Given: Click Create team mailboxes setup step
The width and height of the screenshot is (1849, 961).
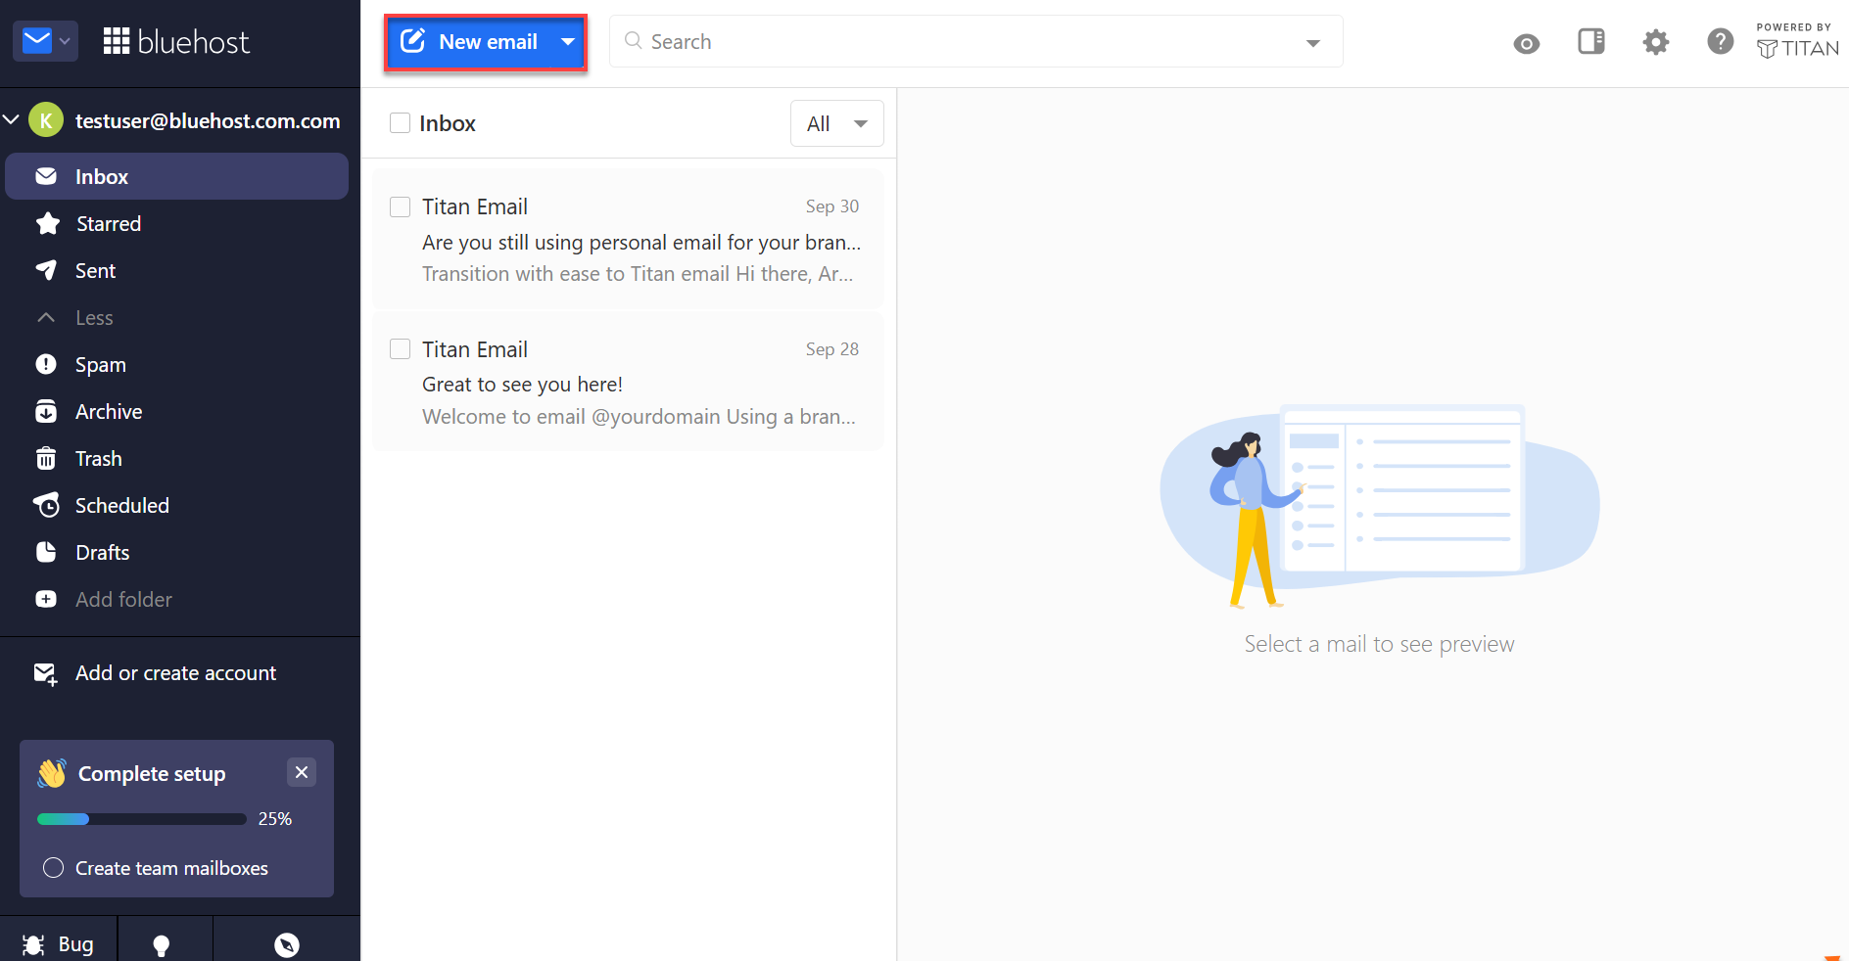Looking at the screenshot, I should (171, 868).
